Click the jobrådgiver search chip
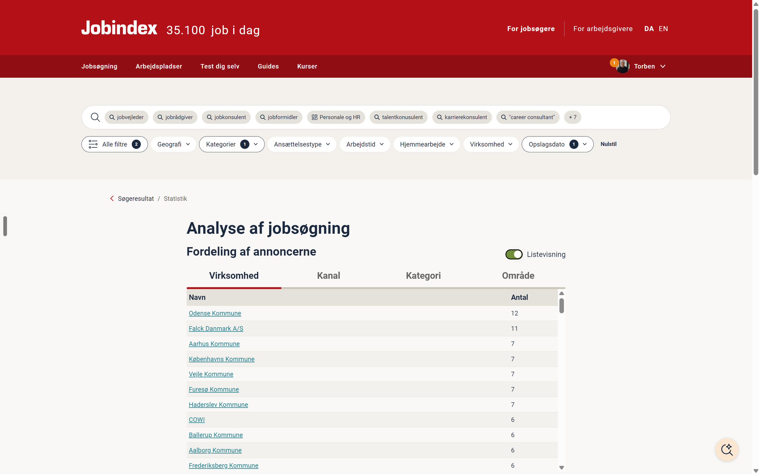The image size is (759, 474). [175, 117]
